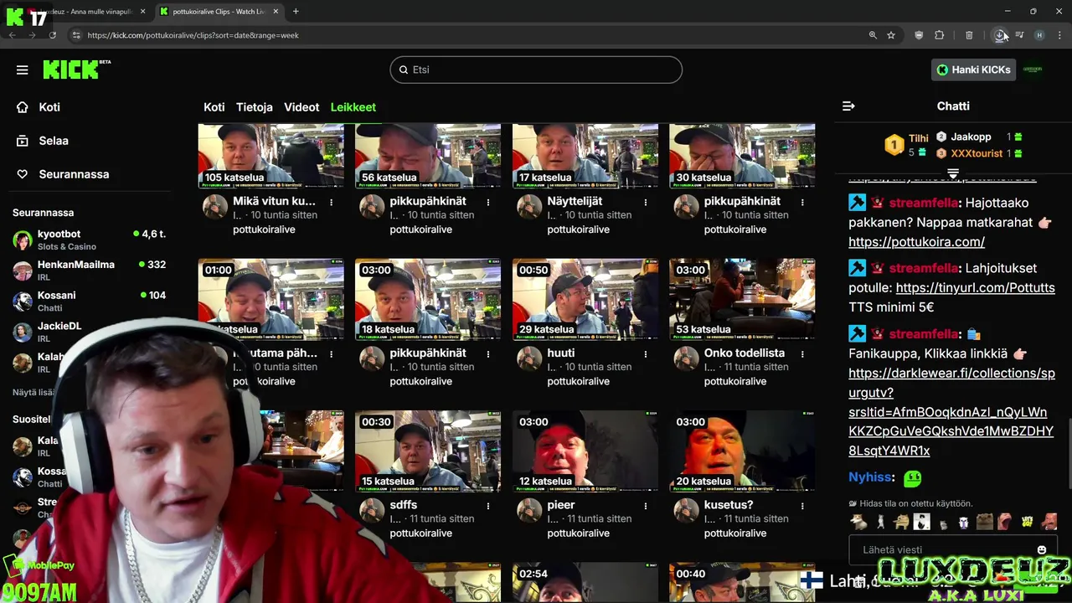Open the browser three-dot menu

(x=1059, y=35)
